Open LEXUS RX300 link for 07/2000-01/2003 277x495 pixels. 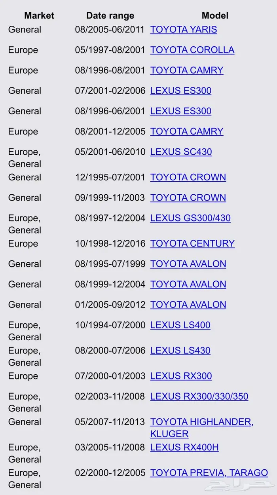click(181, 376)
